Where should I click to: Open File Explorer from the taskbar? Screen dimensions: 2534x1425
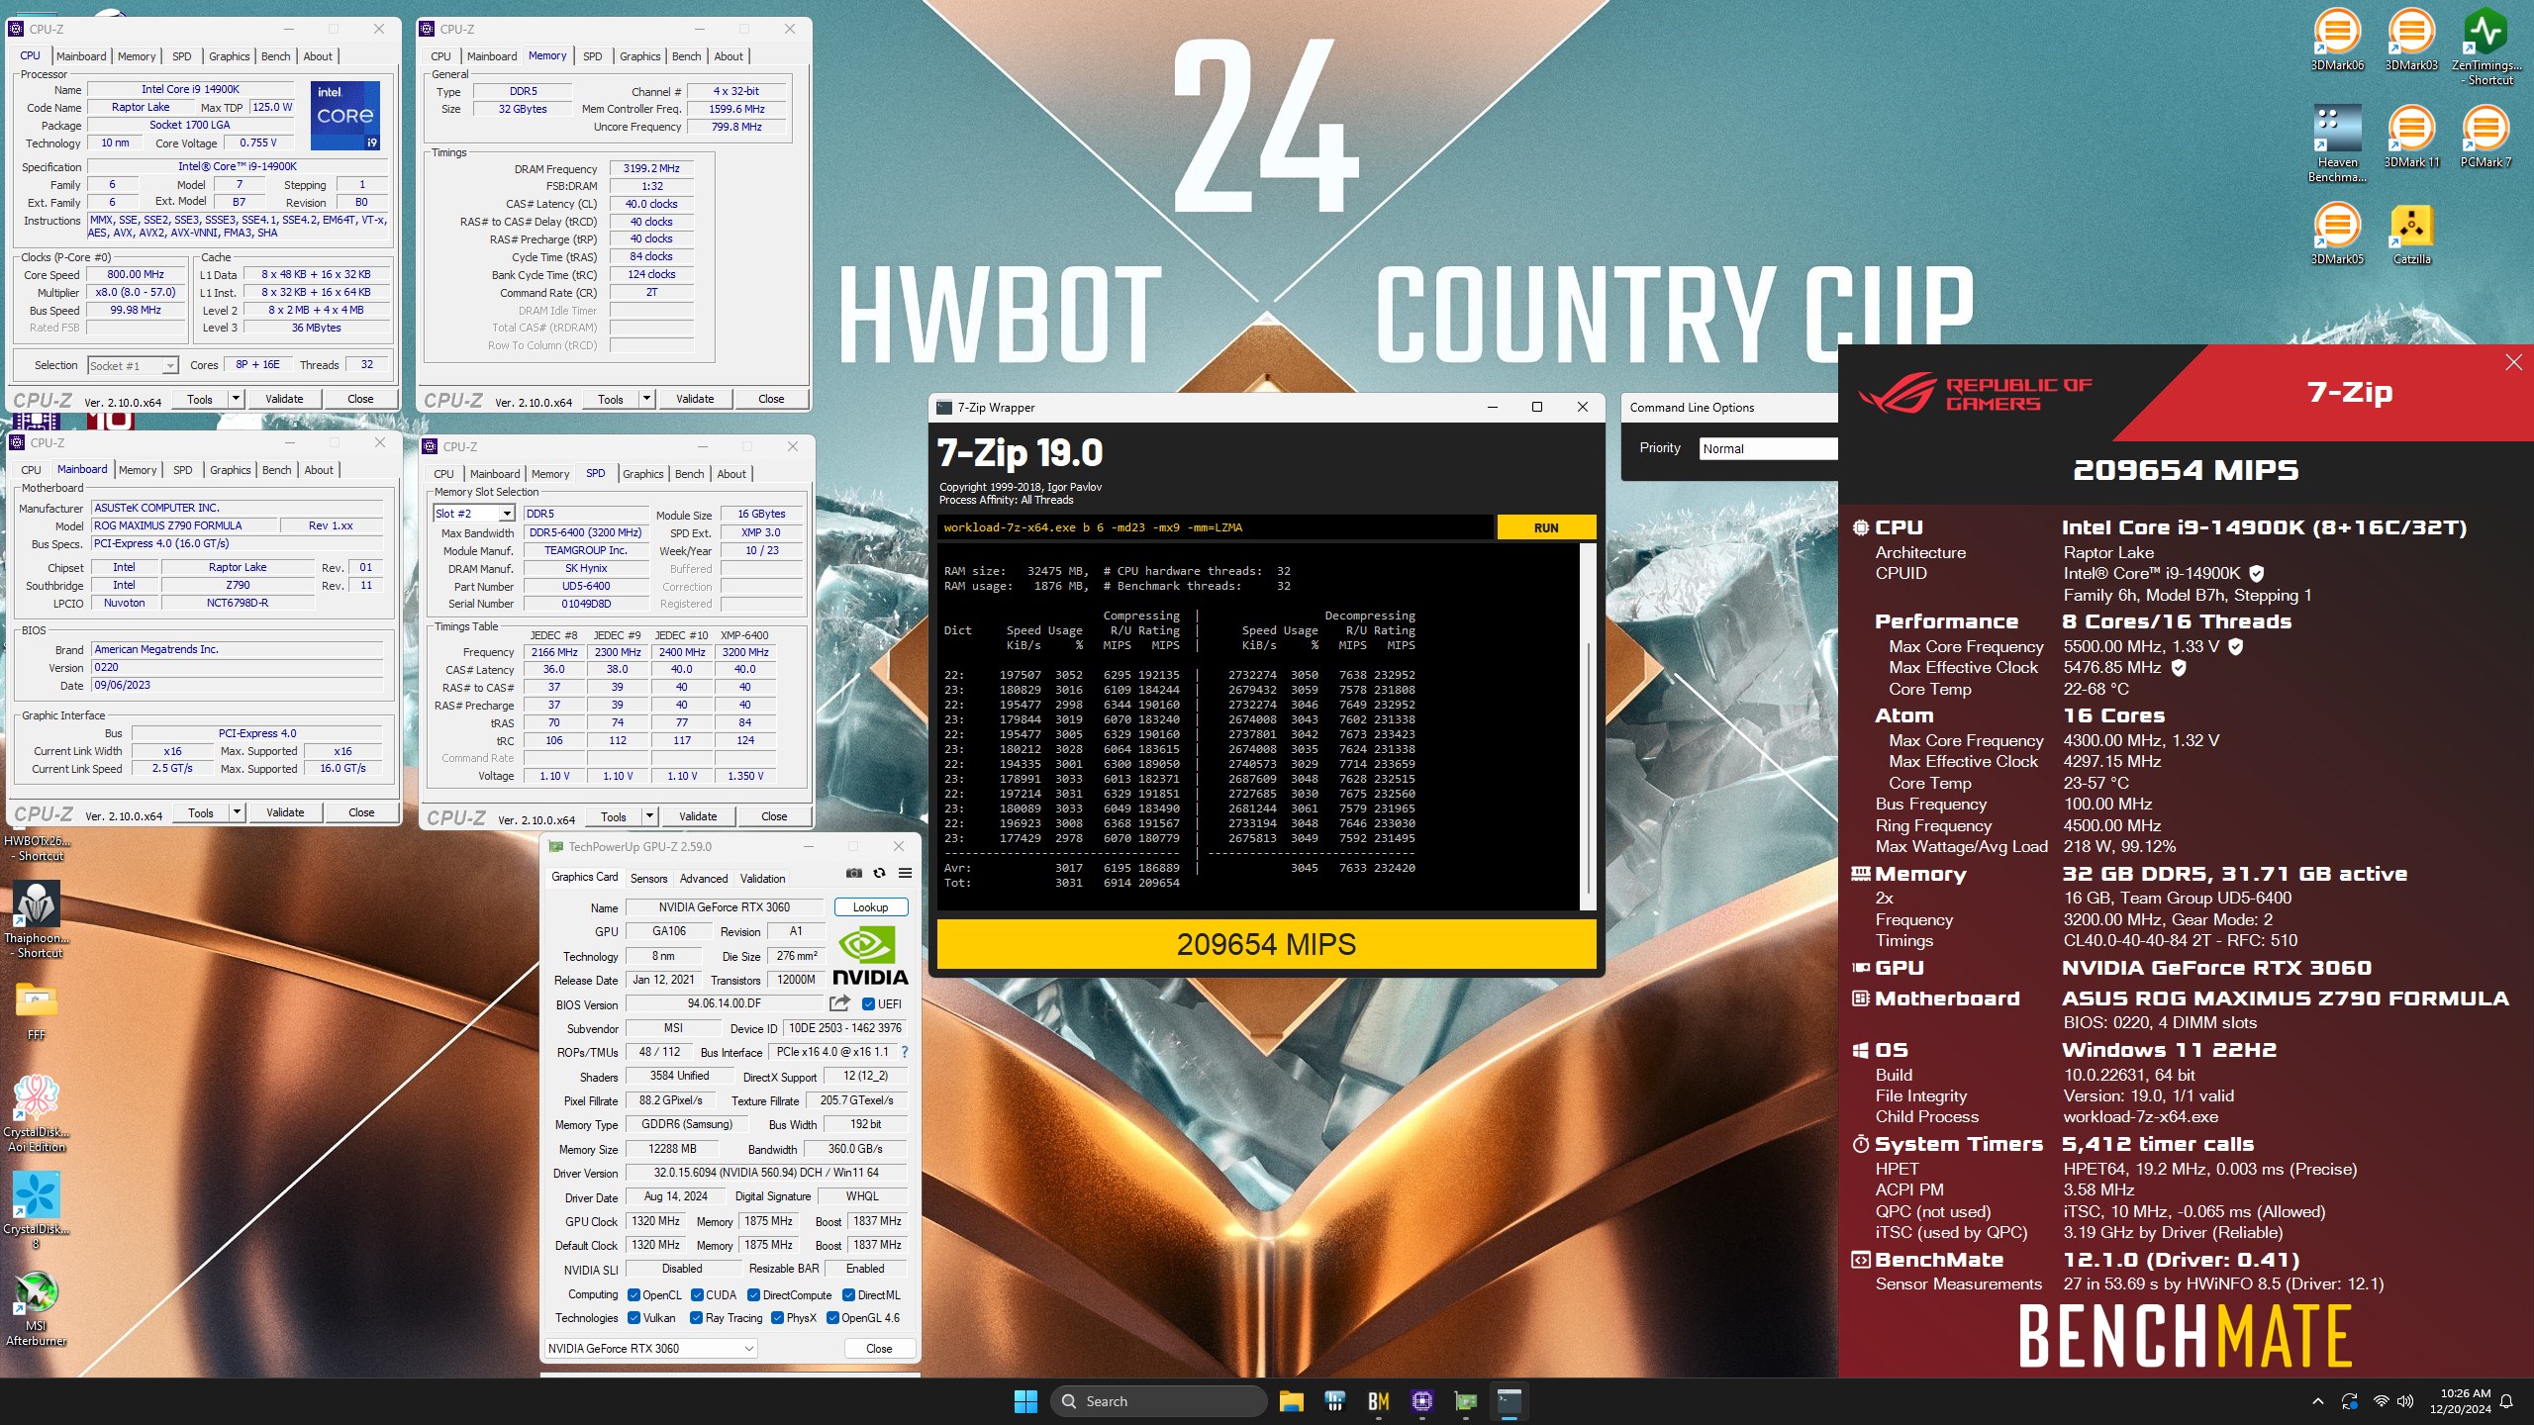[1291, 1401]
